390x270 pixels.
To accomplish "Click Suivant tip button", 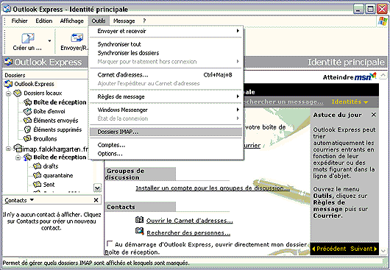I will coord(364,249).
